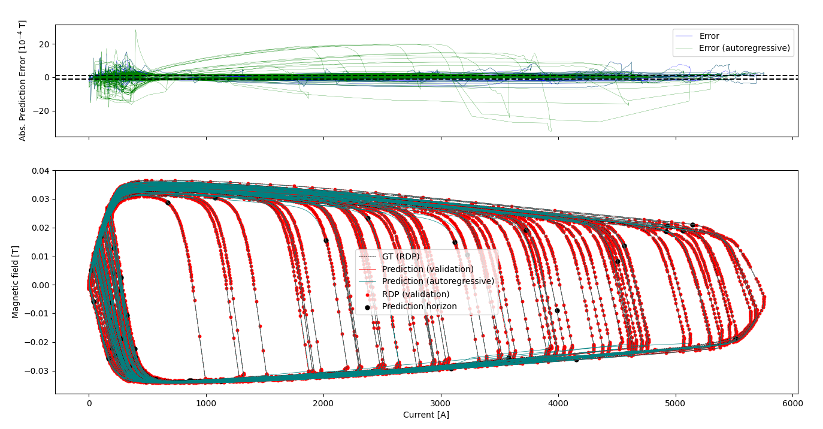Click the 'Prediction horizon' legend text
Viewport: 823px width, 429px height.
(x=419, y=307)
